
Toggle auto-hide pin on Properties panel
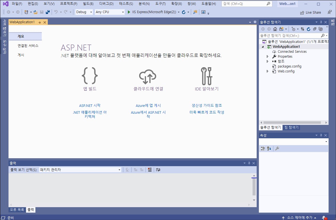point(321,135)
